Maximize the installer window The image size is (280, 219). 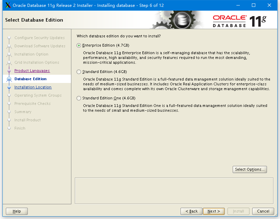pos(254,5)
